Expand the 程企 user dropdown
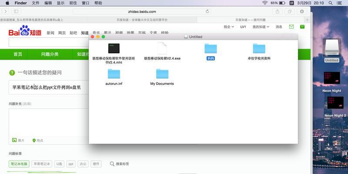 tap(229, 27)
